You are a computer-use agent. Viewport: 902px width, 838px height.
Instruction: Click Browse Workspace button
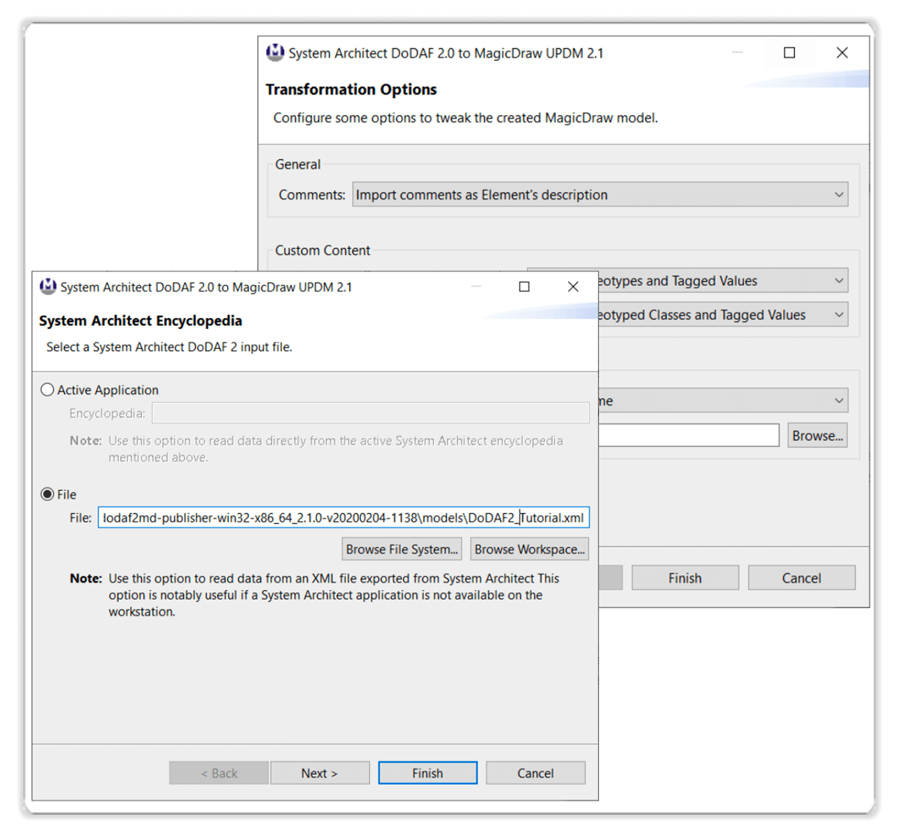pos(529,549)
